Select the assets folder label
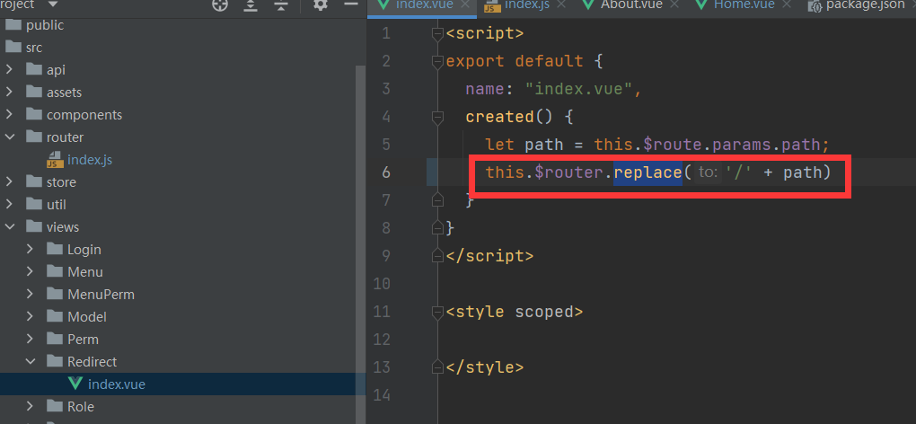Viewport: 916px width, 424px height. [65, 93]
